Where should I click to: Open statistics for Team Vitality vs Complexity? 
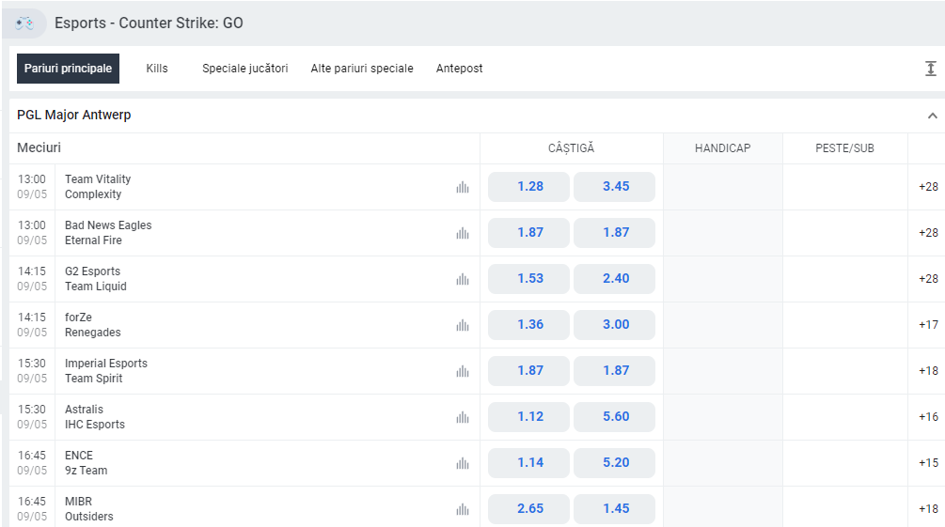tap(463, 187)
